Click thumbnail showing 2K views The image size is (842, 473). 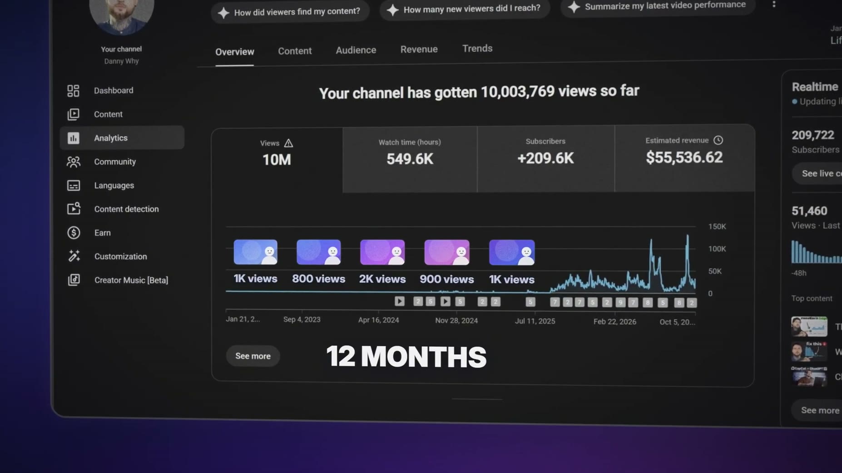382,252
